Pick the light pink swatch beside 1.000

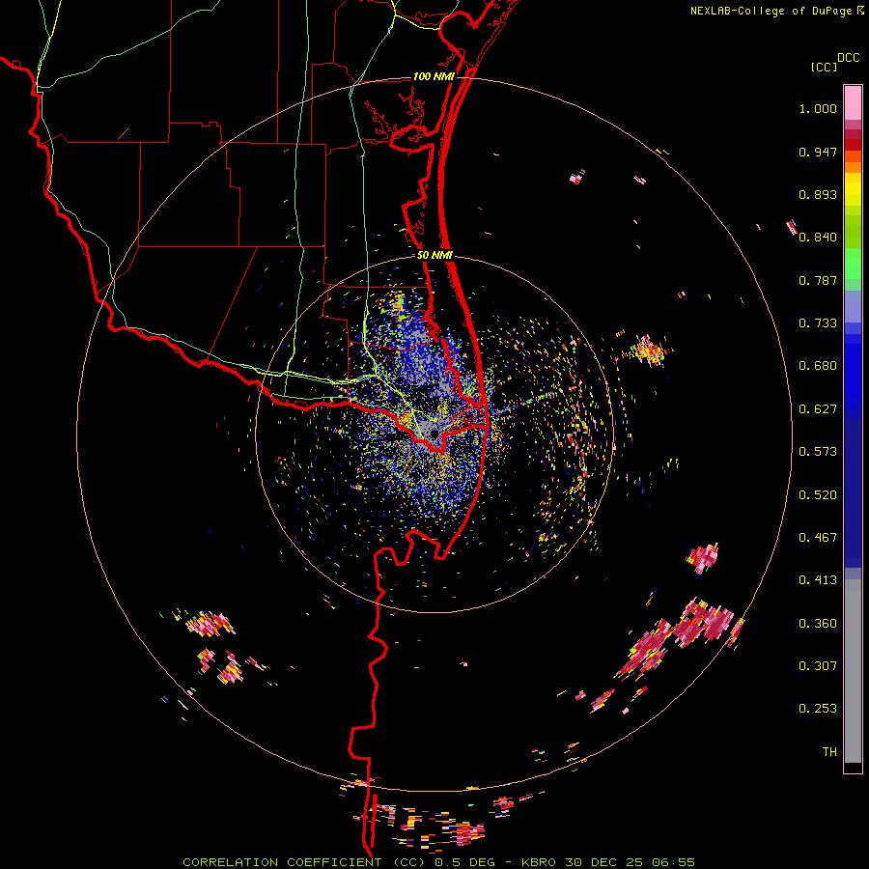853,103
